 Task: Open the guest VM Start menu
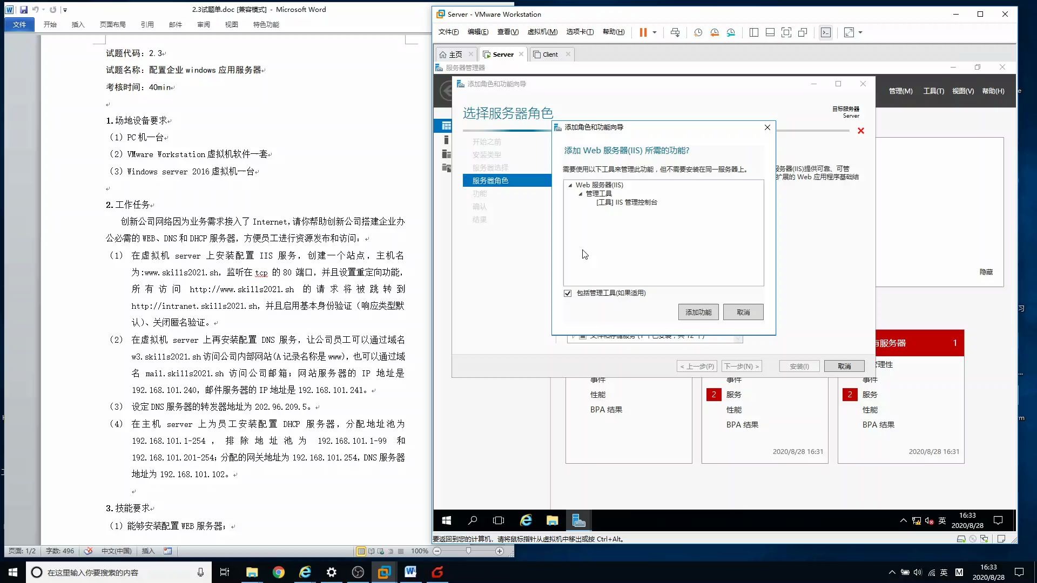446,520
